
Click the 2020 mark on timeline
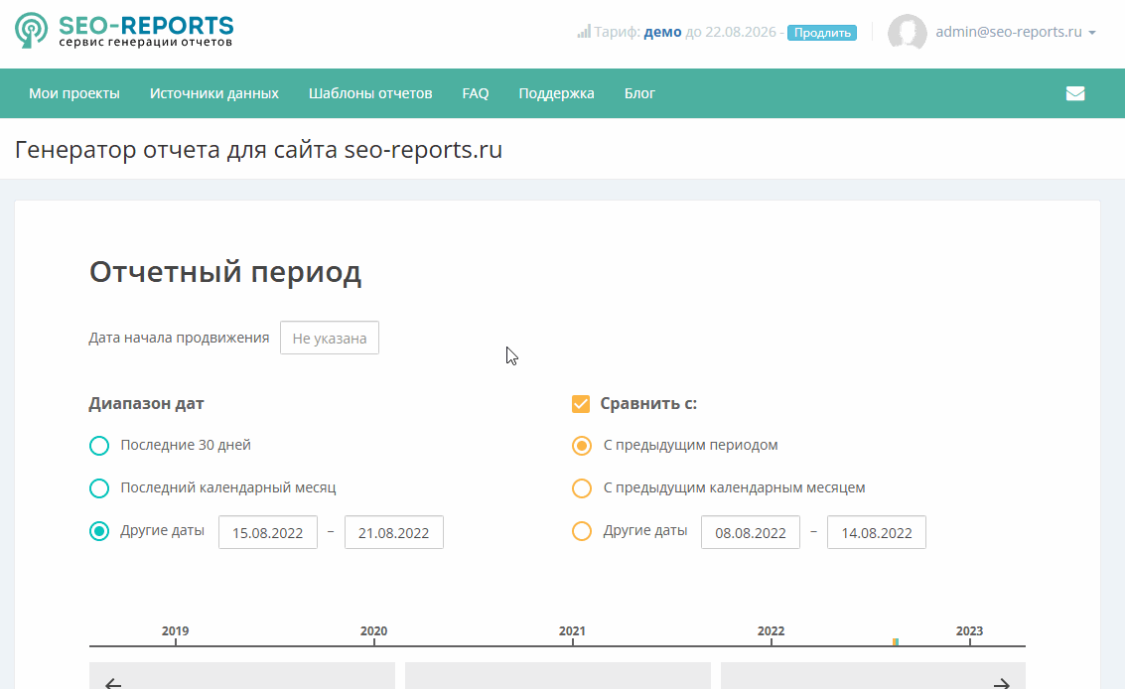(x=373, y=631)
